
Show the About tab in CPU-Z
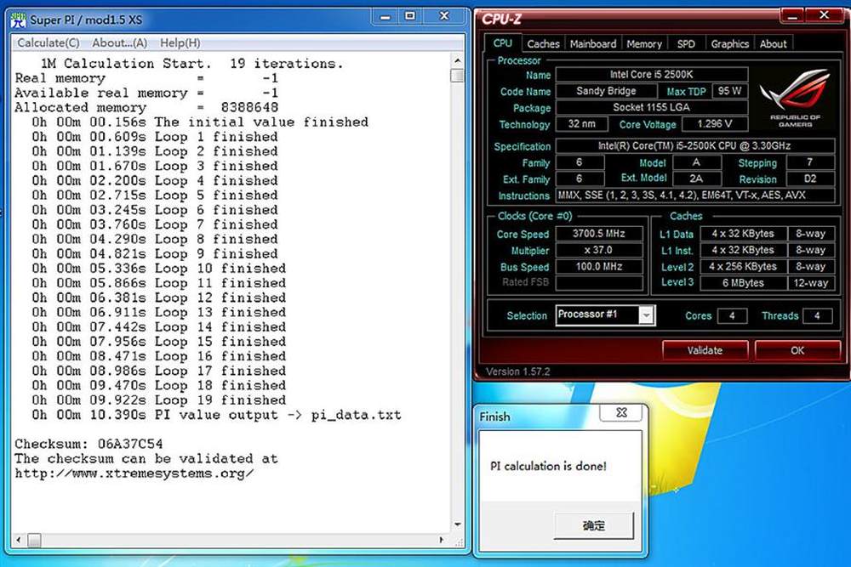tap(773, 44)
